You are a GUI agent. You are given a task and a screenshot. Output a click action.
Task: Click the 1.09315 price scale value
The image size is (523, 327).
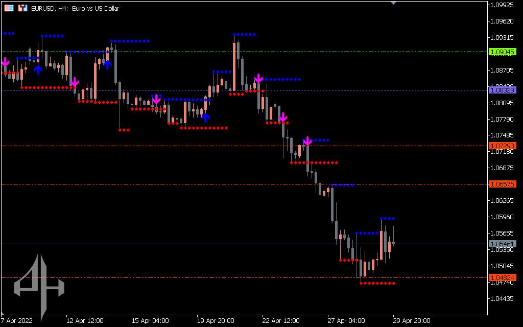pos(502,37)
